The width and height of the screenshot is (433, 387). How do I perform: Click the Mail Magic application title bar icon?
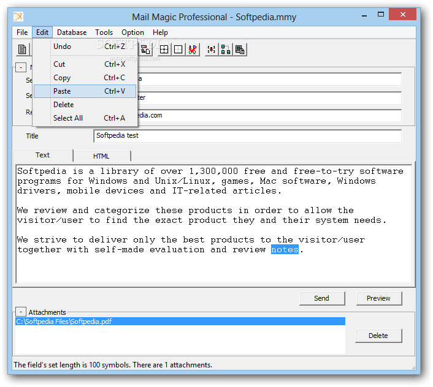click(x=18, y=17)
